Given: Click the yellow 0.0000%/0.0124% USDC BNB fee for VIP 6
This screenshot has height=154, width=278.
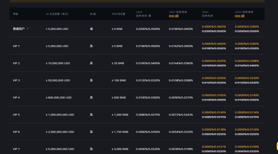Looking at the screenshot, I should pyautogui.click(x=247, y=130).
